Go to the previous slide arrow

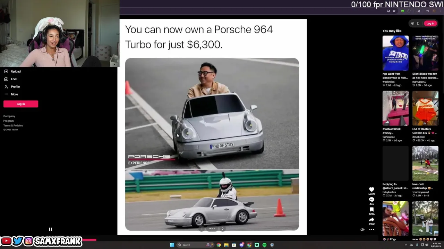pos(202,229)
